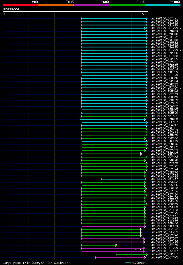Image resolution: width=183 pixels, height=265 pixels.
Task: Open hit UniRef100_A9NNK5
Action: click(x=164, y=110)
